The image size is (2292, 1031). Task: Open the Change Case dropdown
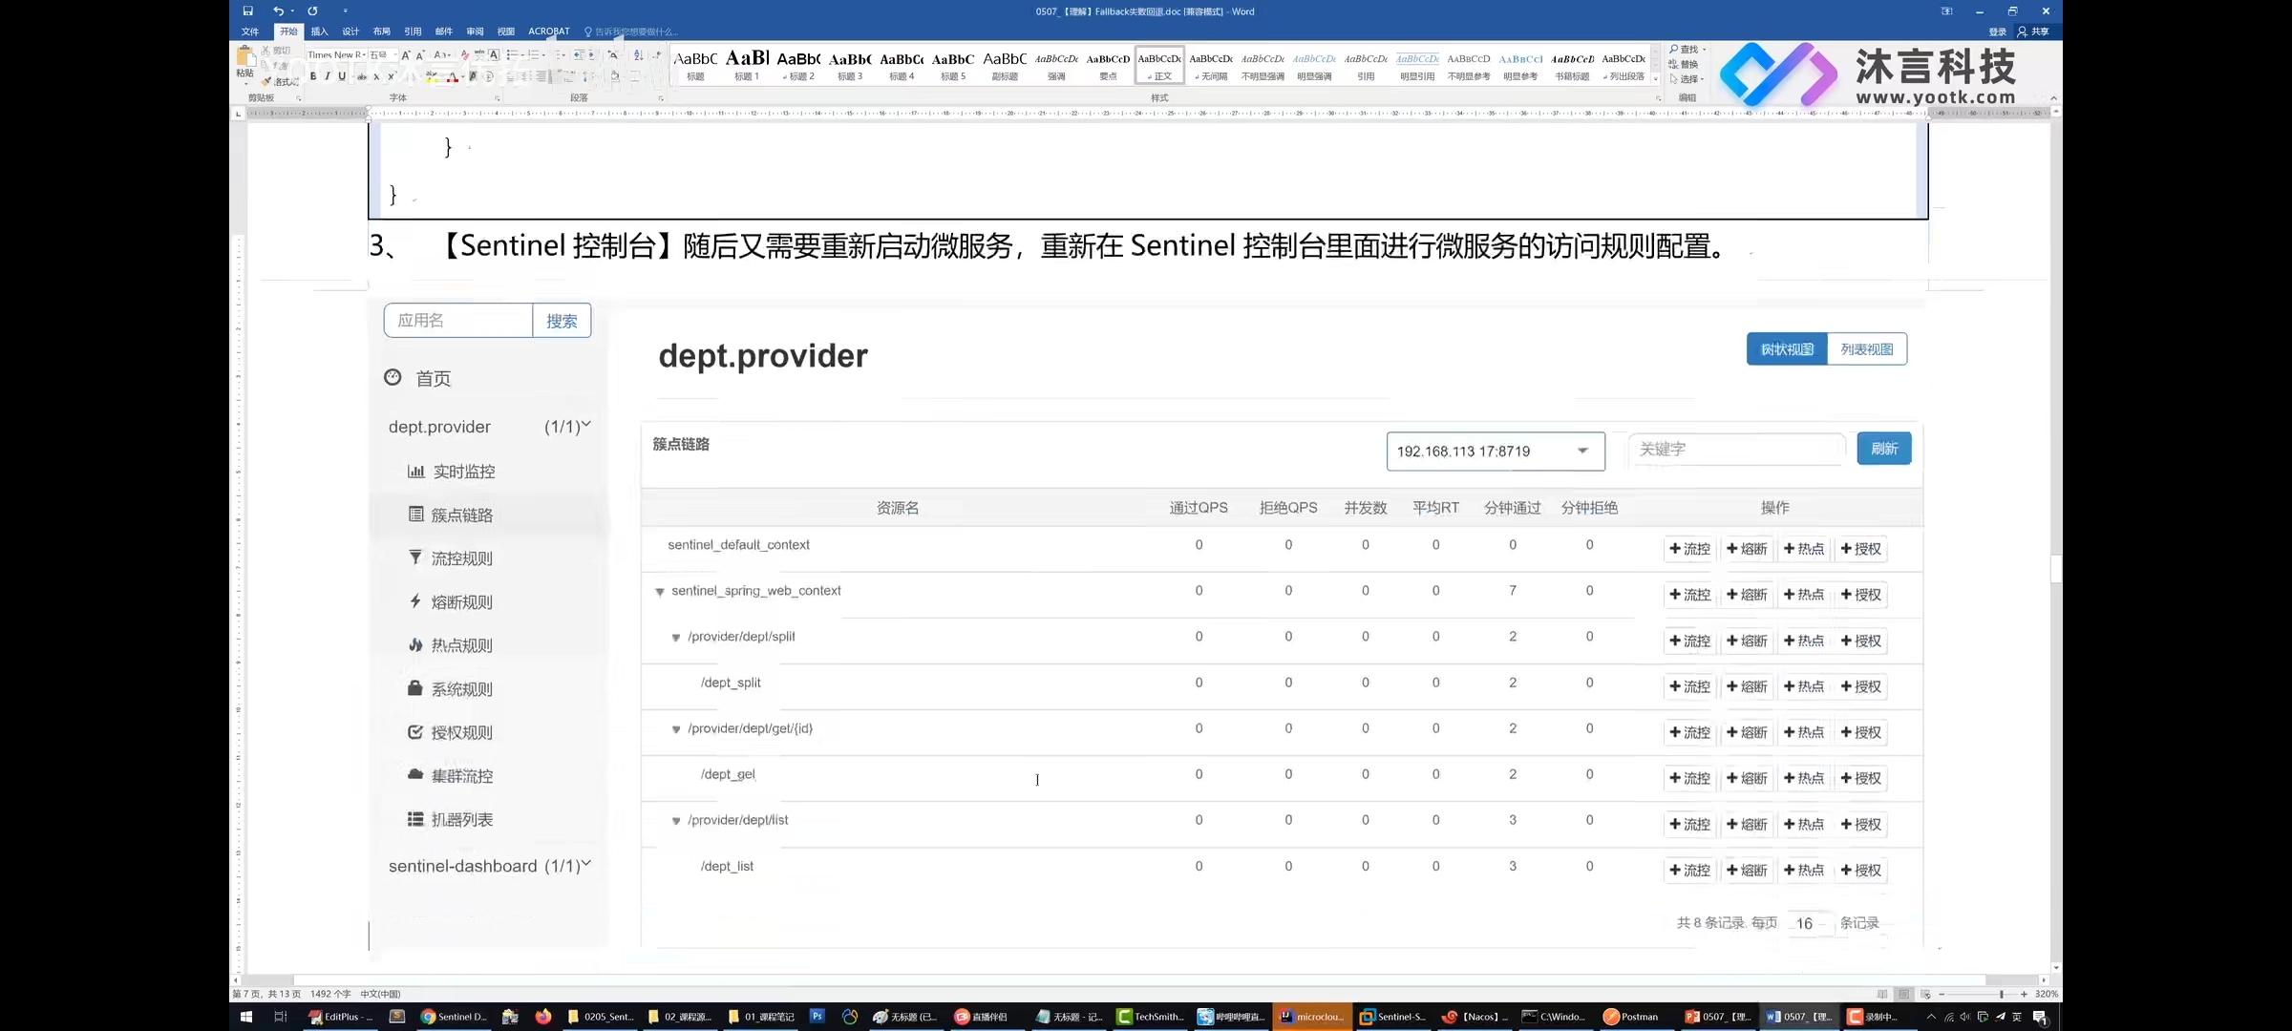[x=442, y=55]
